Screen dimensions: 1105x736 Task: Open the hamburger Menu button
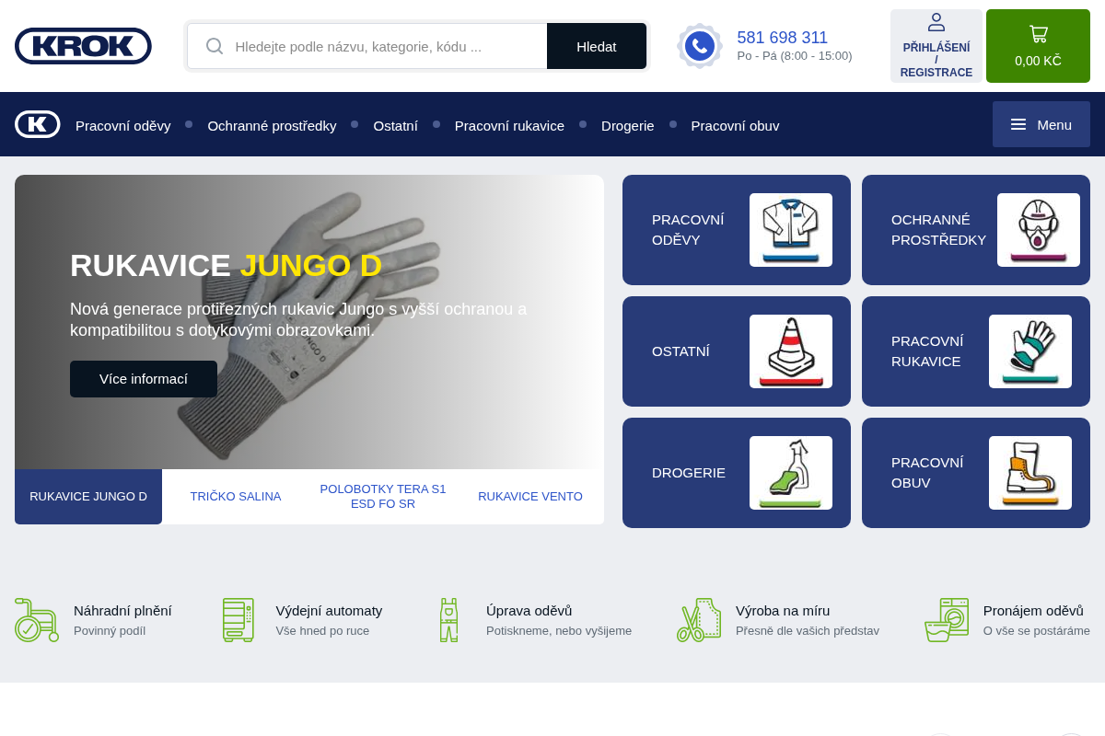[1041, 124]
